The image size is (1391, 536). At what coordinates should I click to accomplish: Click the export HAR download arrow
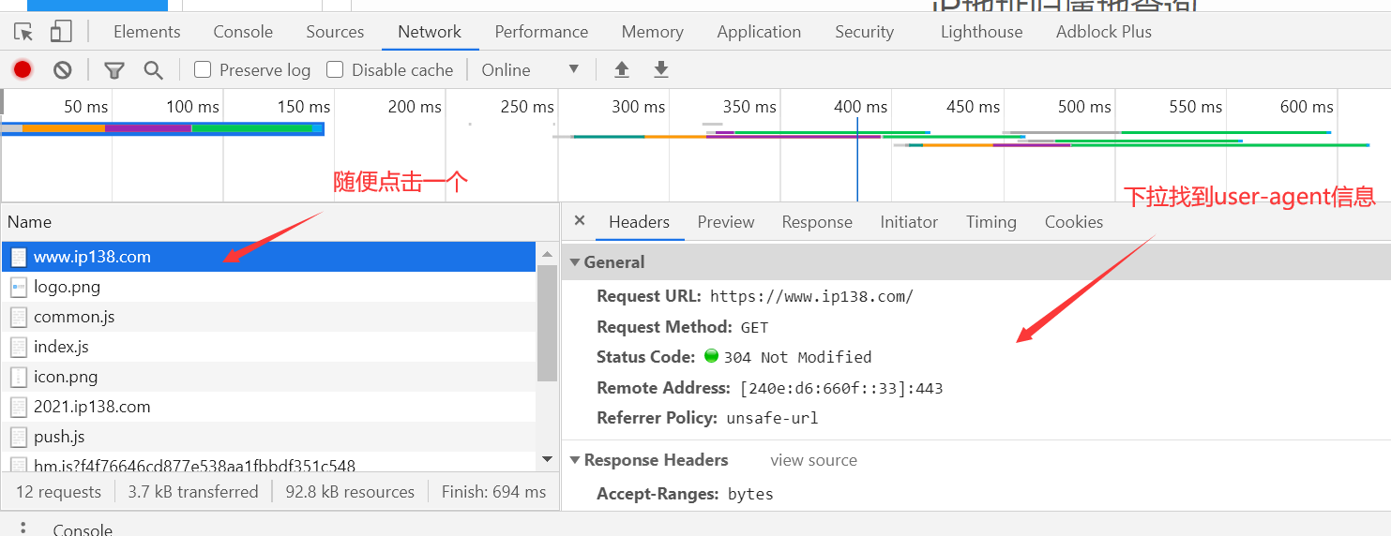(661, 69)
